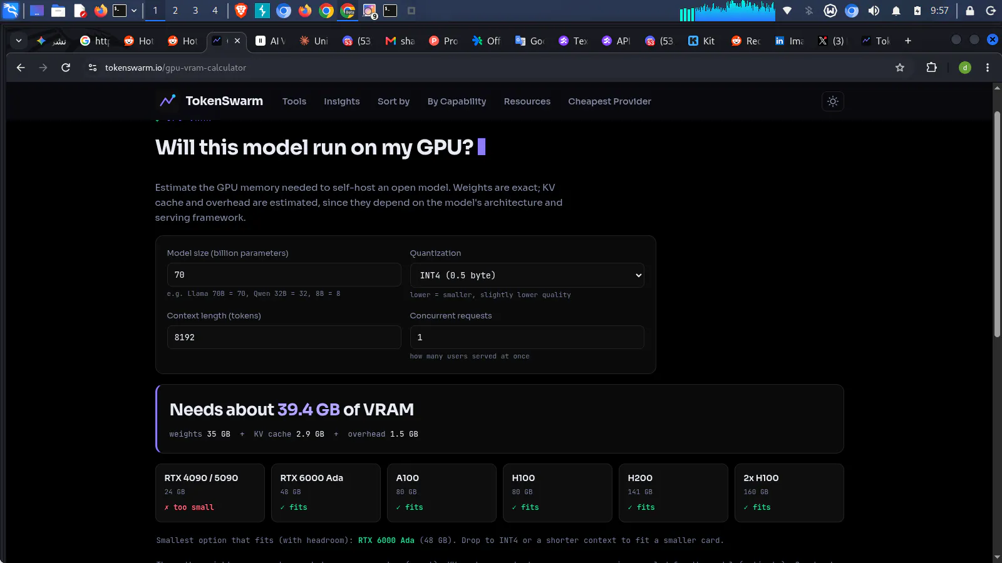Select the RTX 4090 / 5090 card
This screenshot has width=1002, height=563.
(x=210, y=493)
